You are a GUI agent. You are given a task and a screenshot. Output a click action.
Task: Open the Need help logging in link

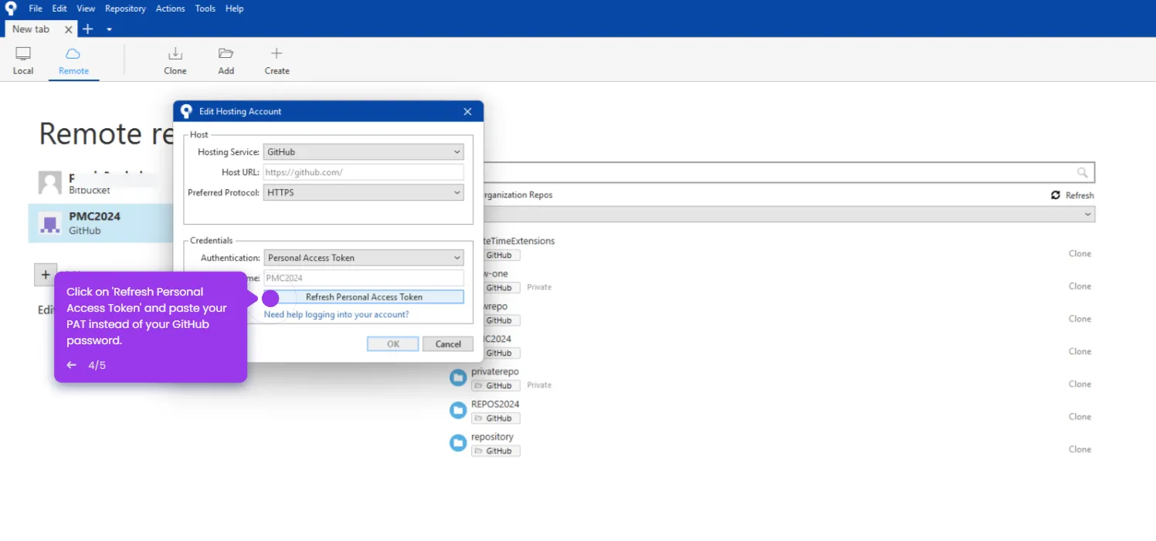click(x=336, y=314)
